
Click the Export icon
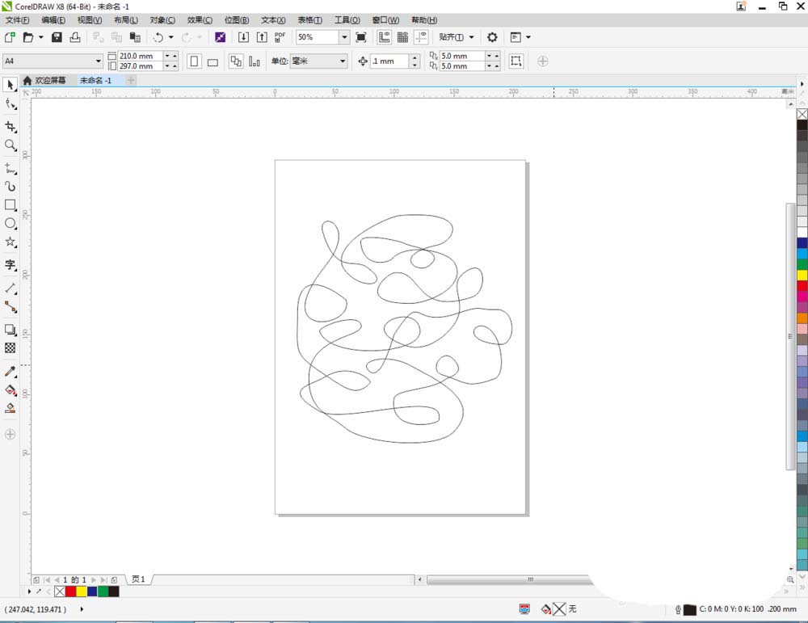[262, 37]
